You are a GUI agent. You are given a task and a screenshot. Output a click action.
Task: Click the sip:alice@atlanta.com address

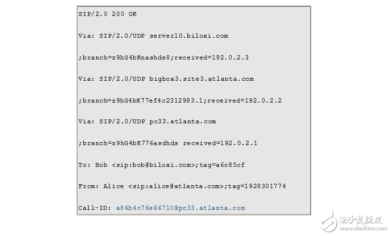point(176,186)
